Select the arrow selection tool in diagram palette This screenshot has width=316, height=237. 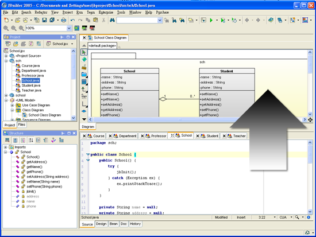coord(84,52)
